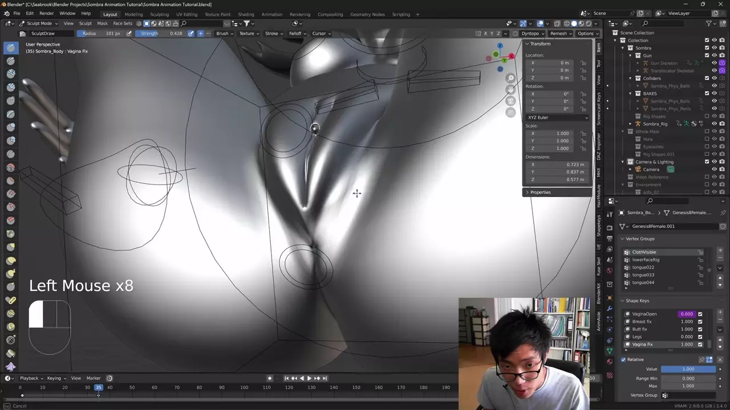Viewport: 730px width, 410px height.
Task: Open the Face Sets menu
Action: click(x=123, y=23)
